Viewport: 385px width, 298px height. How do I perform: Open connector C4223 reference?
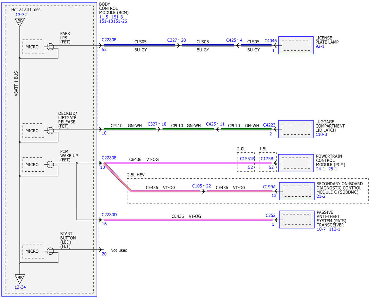(269, 125)
